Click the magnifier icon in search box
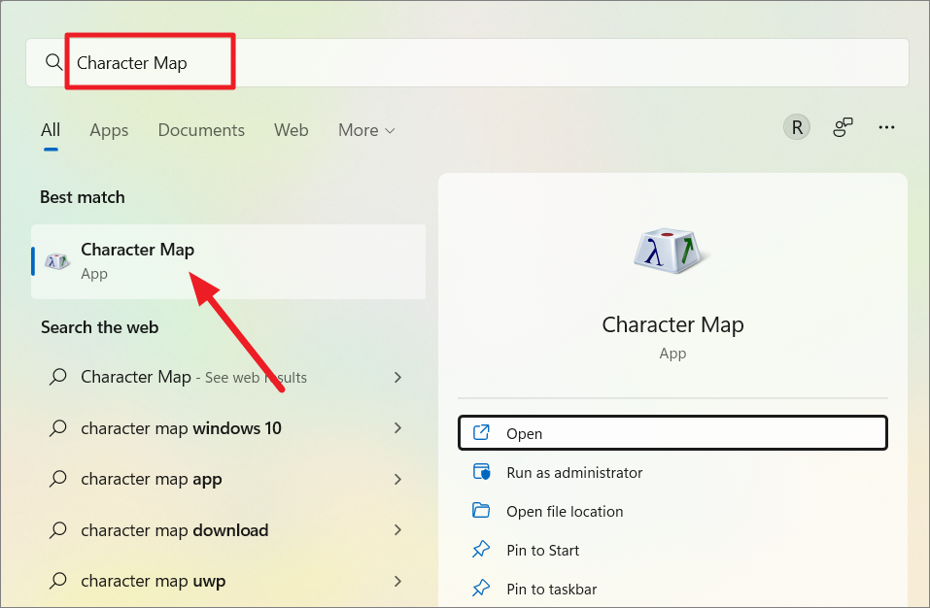 pos(53,61)
